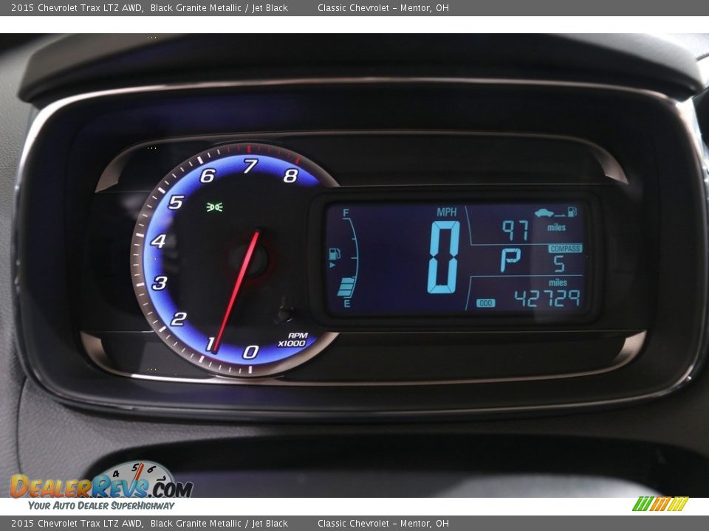Click the tachometer number 7

click(250, 166)
